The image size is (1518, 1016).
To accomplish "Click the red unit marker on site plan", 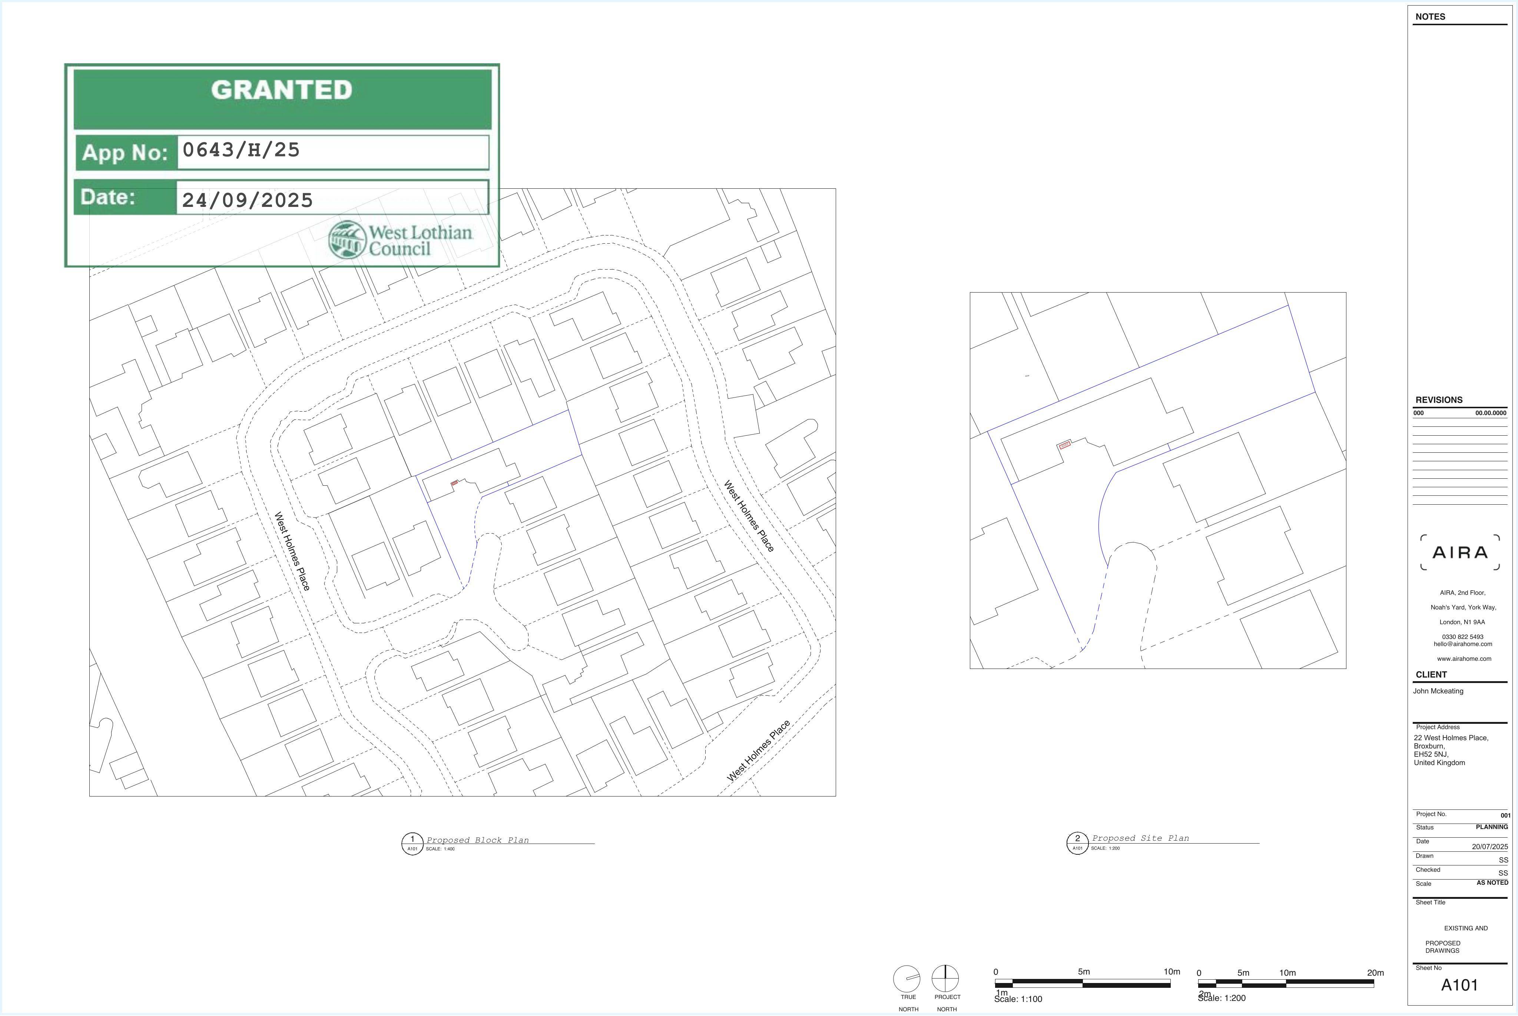I will 1065,445.
